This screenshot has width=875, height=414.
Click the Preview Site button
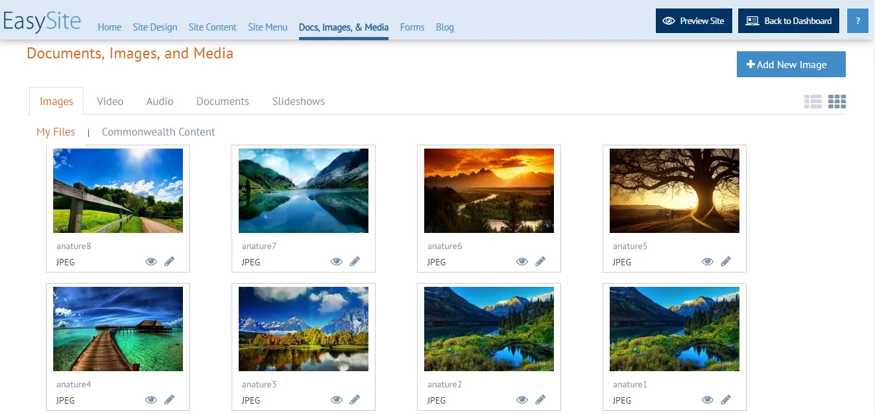click(693, 21)
